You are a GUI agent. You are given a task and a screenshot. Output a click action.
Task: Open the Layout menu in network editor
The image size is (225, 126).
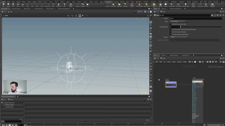coord(179,62)
